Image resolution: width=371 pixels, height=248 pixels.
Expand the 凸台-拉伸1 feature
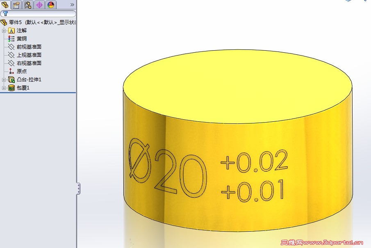pos(4,80)
